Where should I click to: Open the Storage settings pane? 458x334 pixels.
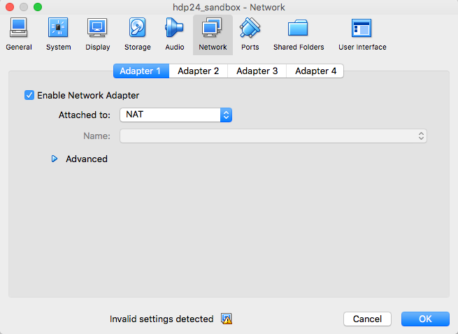(137, 34)
